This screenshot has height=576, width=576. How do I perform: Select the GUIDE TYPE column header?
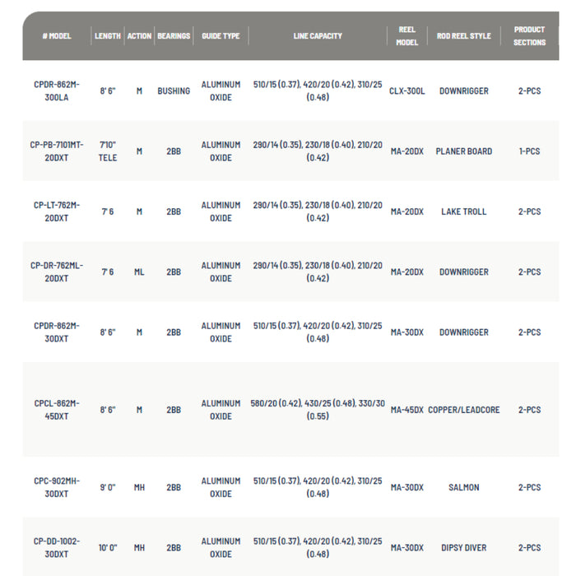coord(221,36)
